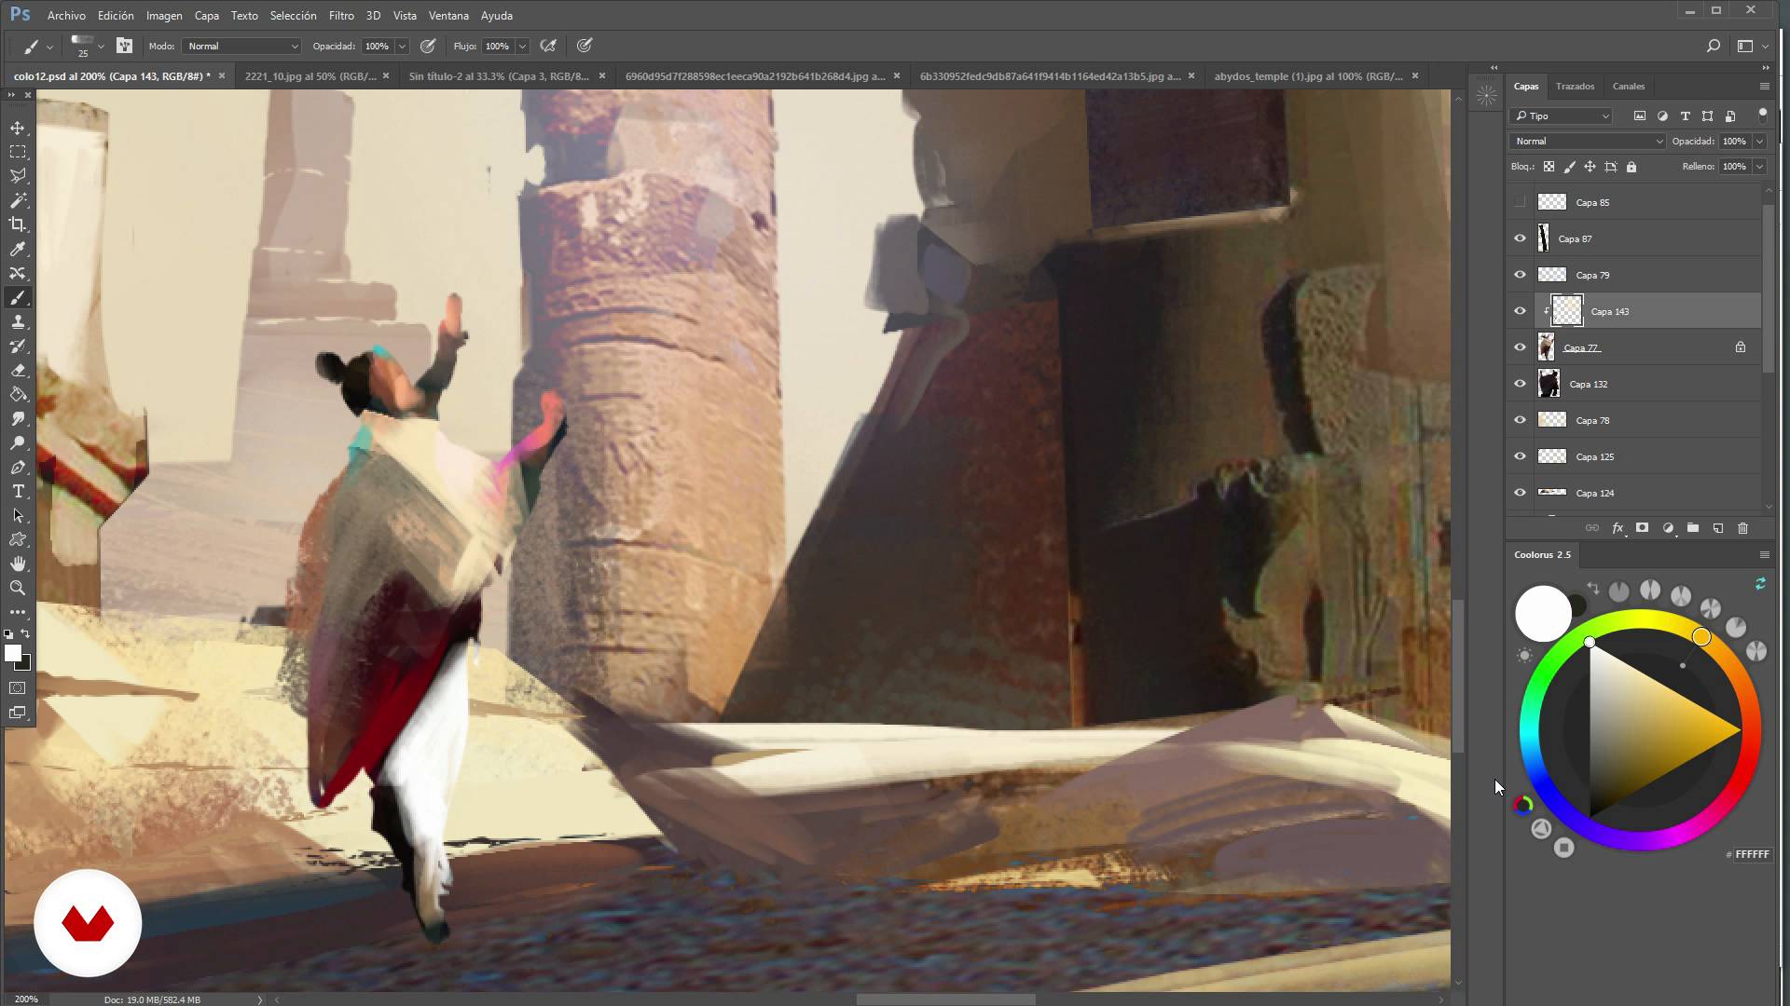The image size is (1790, 1006).
Task: Click the delete layer trash icon
Action: point(1742,528)
